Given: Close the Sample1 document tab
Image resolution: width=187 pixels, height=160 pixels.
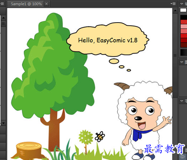Looking at the screenshot, I should (x=46, y=4).
